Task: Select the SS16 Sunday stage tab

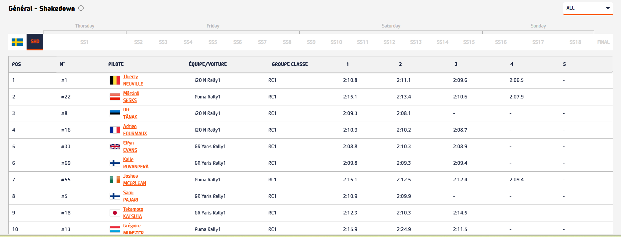Action: tap(501, 42)
